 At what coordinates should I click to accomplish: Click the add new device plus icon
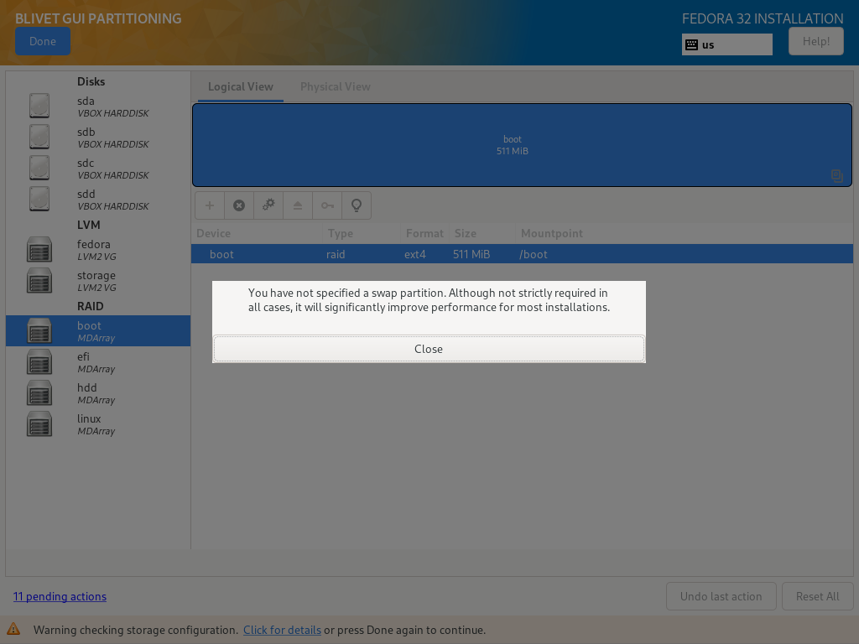tap(210, 205)
